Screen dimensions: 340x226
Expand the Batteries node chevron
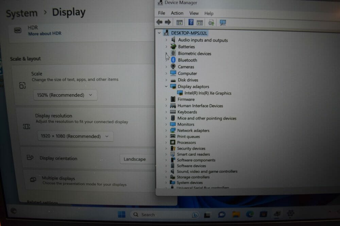pyautogui.click(x=166, y=47)
